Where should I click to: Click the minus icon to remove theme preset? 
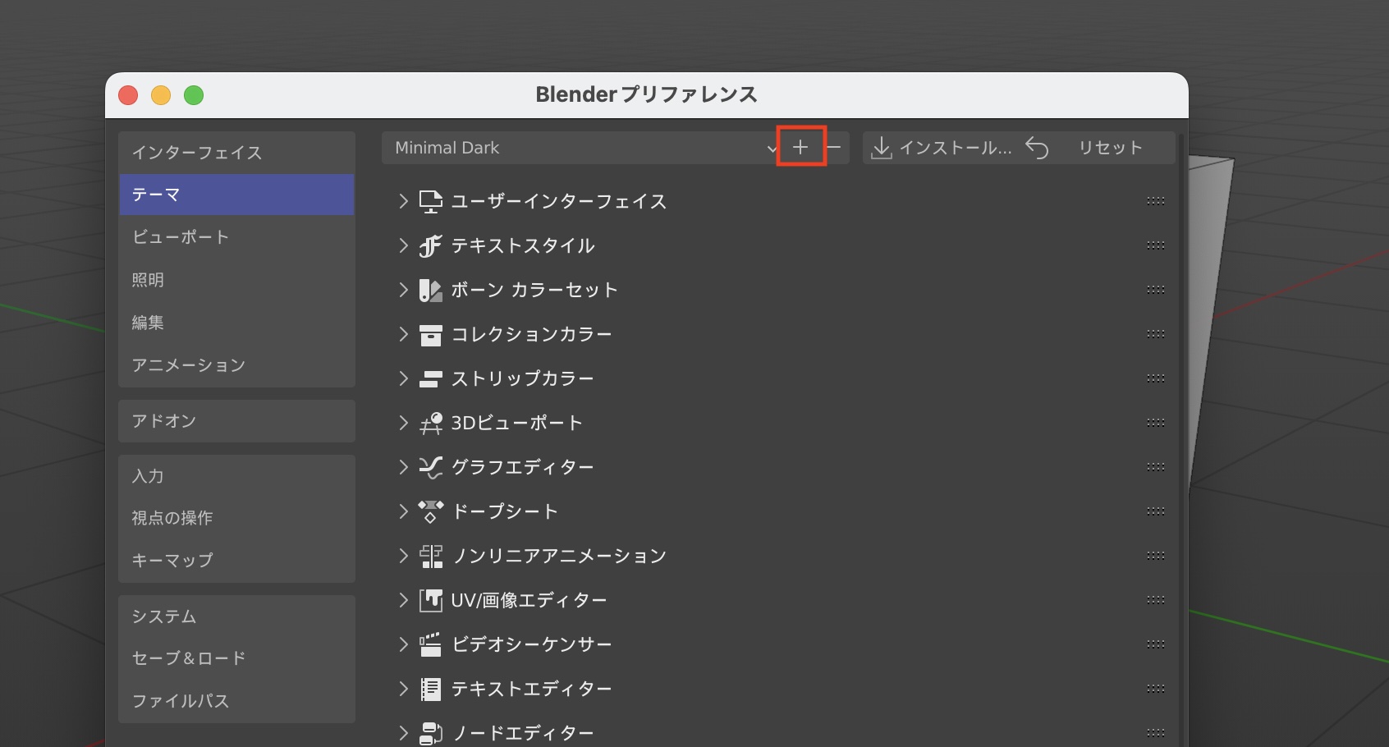(835, 148)
